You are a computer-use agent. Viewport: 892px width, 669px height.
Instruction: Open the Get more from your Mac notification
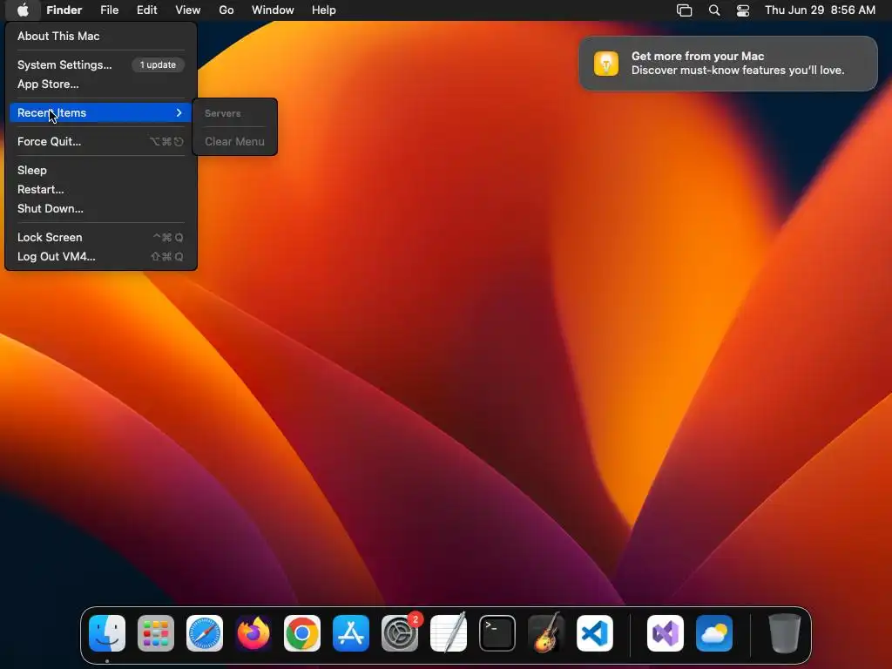[x=728, y=63]
